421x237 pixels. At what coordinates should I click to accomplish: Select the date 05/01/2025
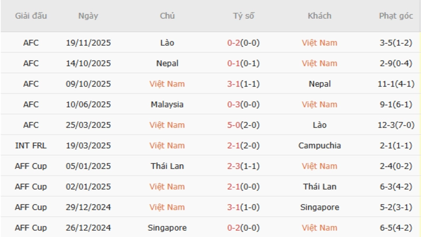pyautogui.click(x=88, y=166)
